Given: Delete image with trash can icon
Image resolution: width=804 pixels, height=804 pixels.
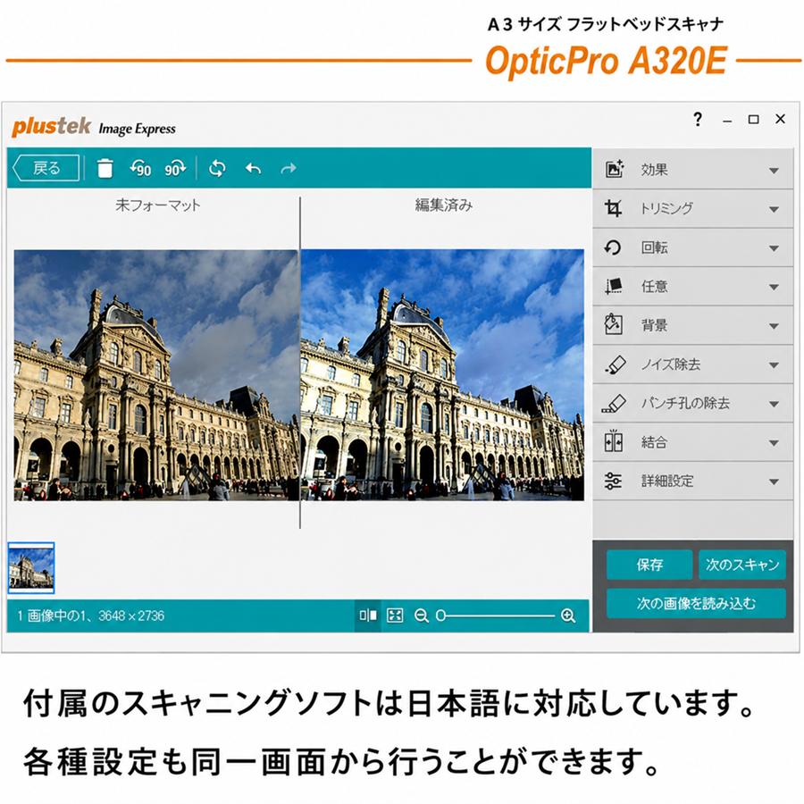Looking at the screenshot, I should pyautogui.click(x=105, y=168).
